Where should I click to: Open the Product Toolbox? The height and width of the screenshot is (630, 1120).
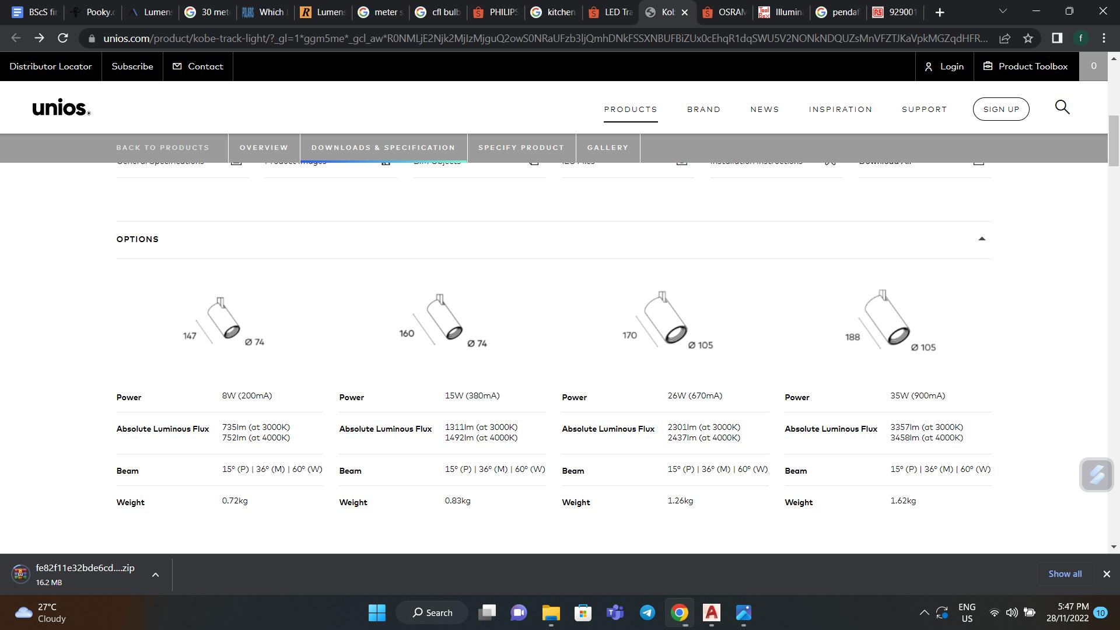1025,66
